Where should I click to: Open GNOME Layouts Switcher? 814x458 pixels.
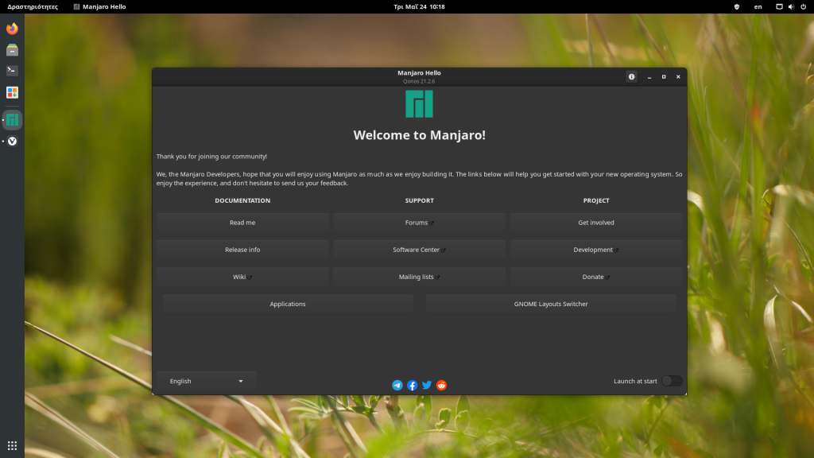[x=551, y=303]
